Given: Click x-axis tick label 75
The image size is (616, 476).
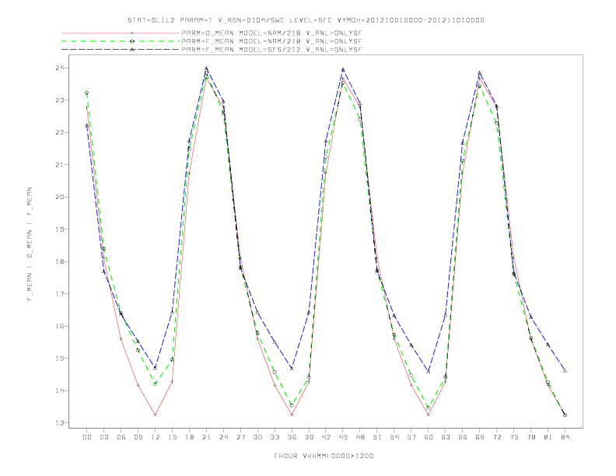Looking at the screenshot, I should pyautogui.click(x=514, y=437).
